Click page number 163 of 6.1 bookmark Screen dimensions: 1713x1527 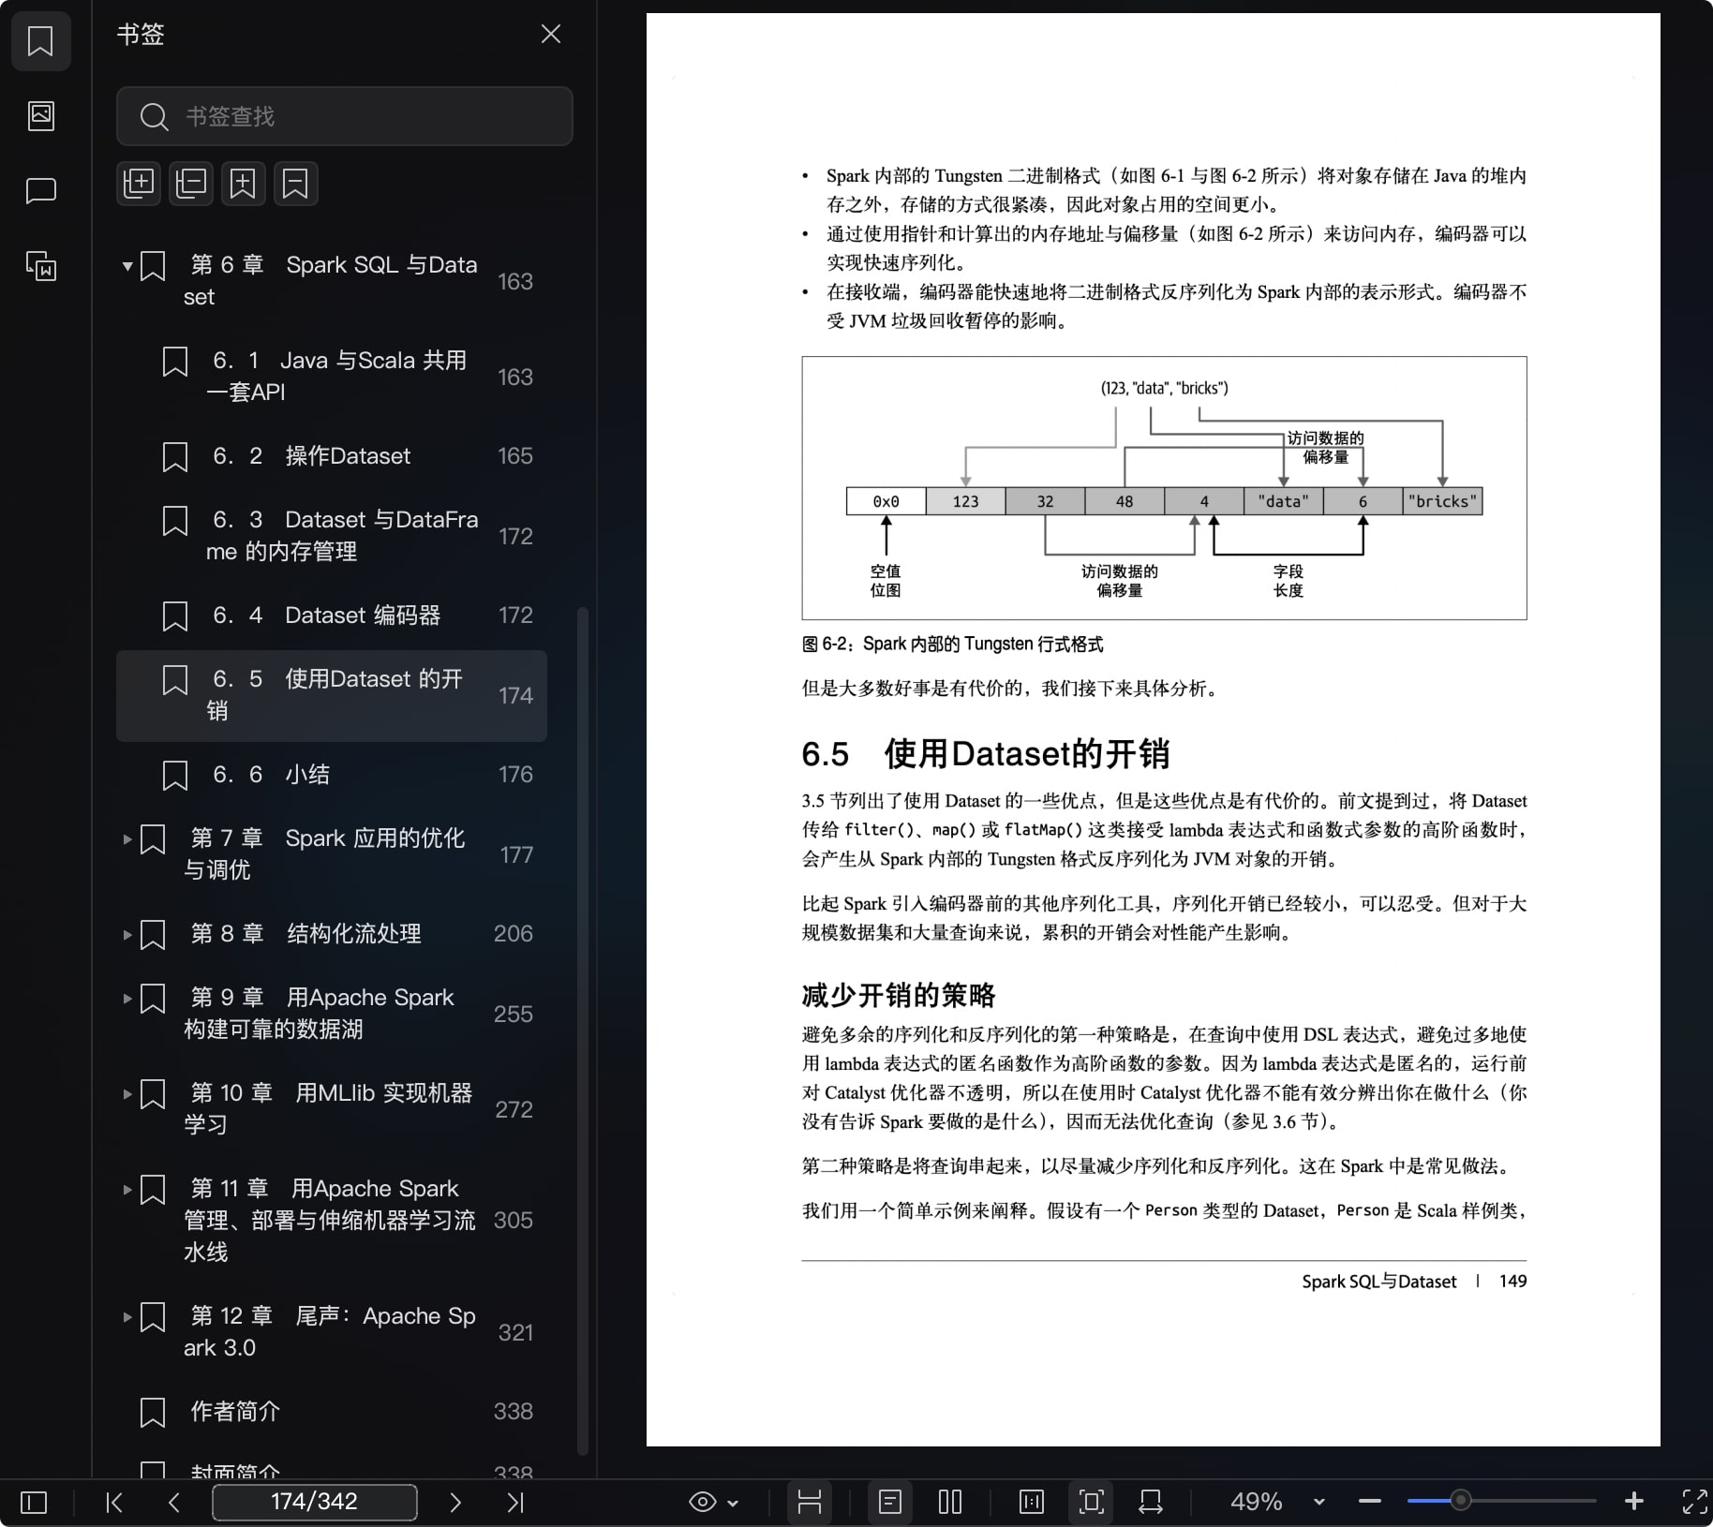515,378
